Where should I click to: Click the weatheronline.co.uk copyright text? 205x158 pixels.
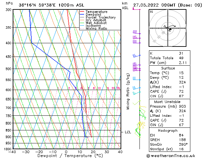tap(171, 156)
